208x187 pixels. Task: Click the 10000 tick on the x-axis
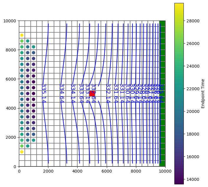(165, 171)
